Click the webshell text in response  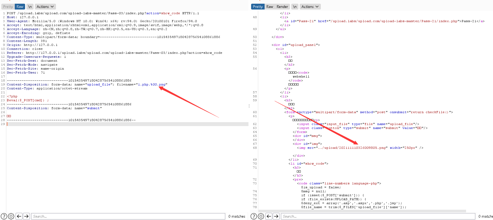click(301, 76)
